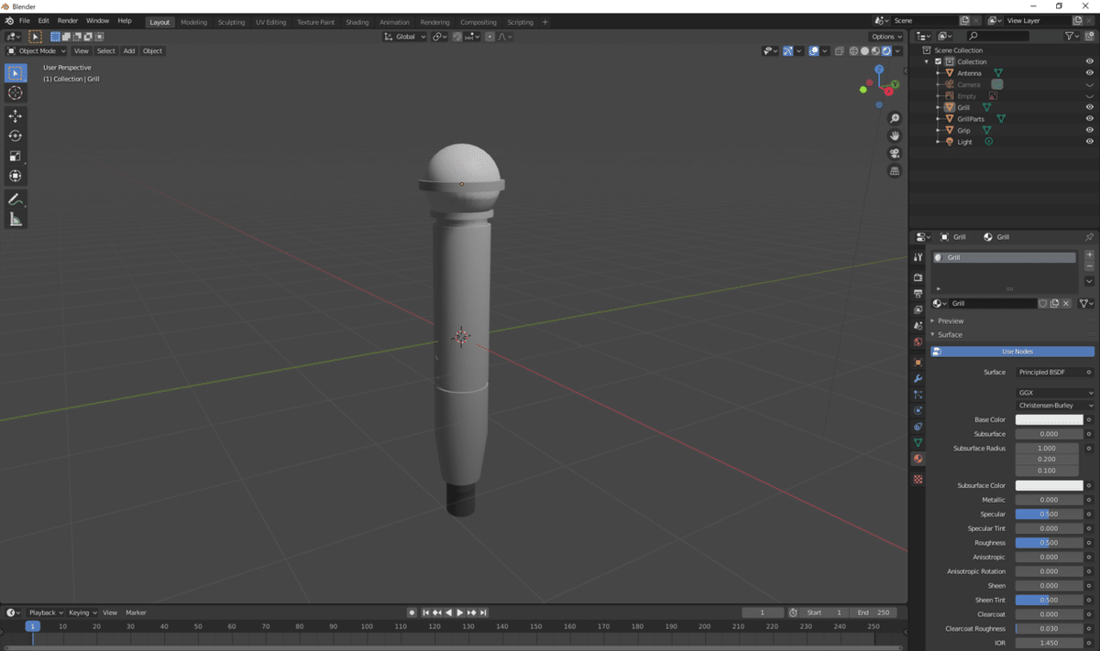Open the GGX distribution dropdown
This screenshot has width=1100, height=651.
click(1055, 392)
